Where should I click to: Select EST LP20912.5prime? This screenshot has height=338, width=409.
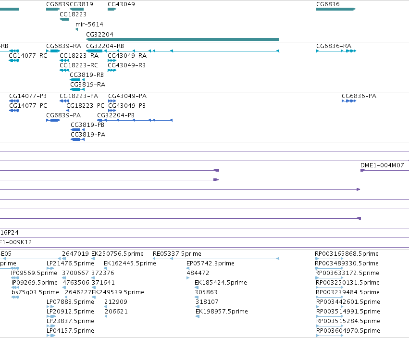(51, 316)
